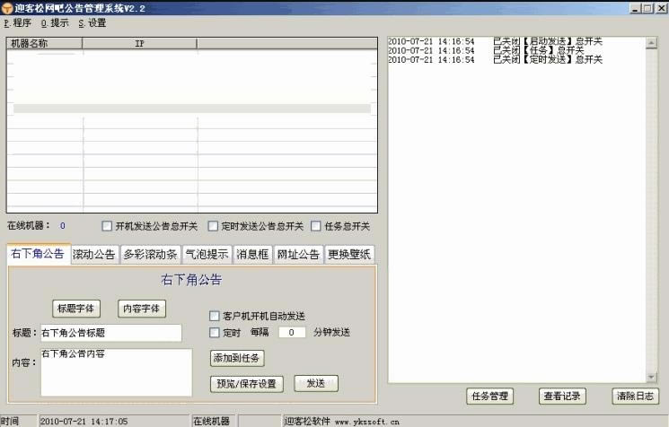Enable 开机发送公告总开关 checkbox
This screenshot has width=669, height=427.
point(107,226)
